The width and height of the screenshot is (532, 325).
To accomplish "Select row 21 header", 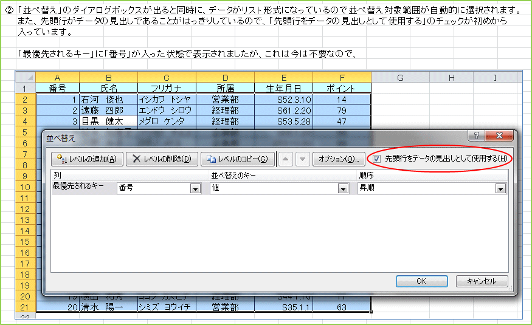I will pyautogui.click(x=26, y=307).
